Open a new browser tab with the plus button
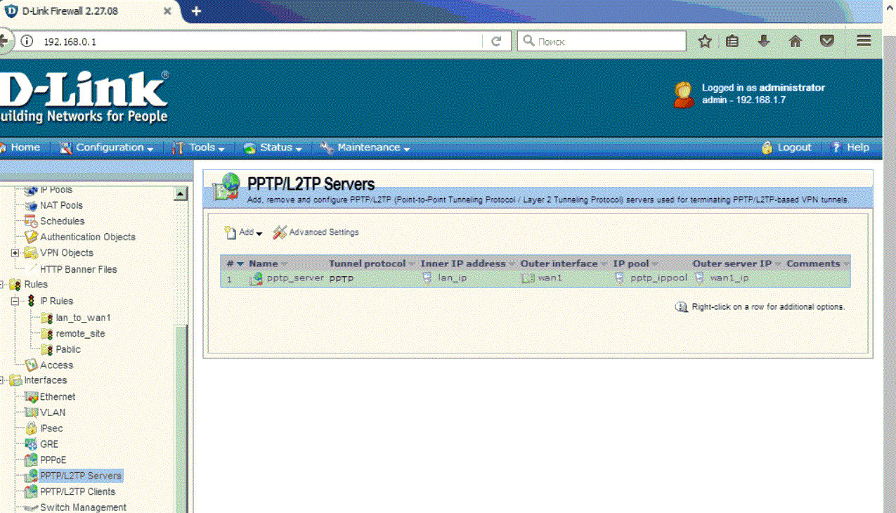896x513 pixels. point(196,11)
